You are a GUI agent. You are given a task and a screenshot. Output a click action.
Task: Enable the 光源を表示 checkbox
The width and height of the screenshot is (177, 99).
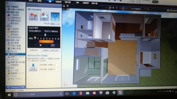pyautogui.click(x=28, y=50)
